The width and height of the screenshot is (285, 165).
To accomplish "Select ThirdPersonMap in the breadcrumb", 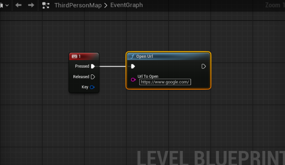I will tap(78, 5).
